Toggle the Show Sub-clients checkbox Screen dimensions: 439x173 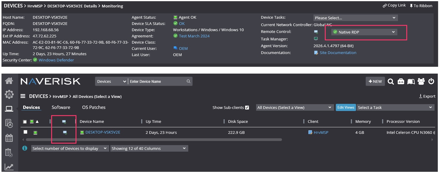tap(247, 107)
